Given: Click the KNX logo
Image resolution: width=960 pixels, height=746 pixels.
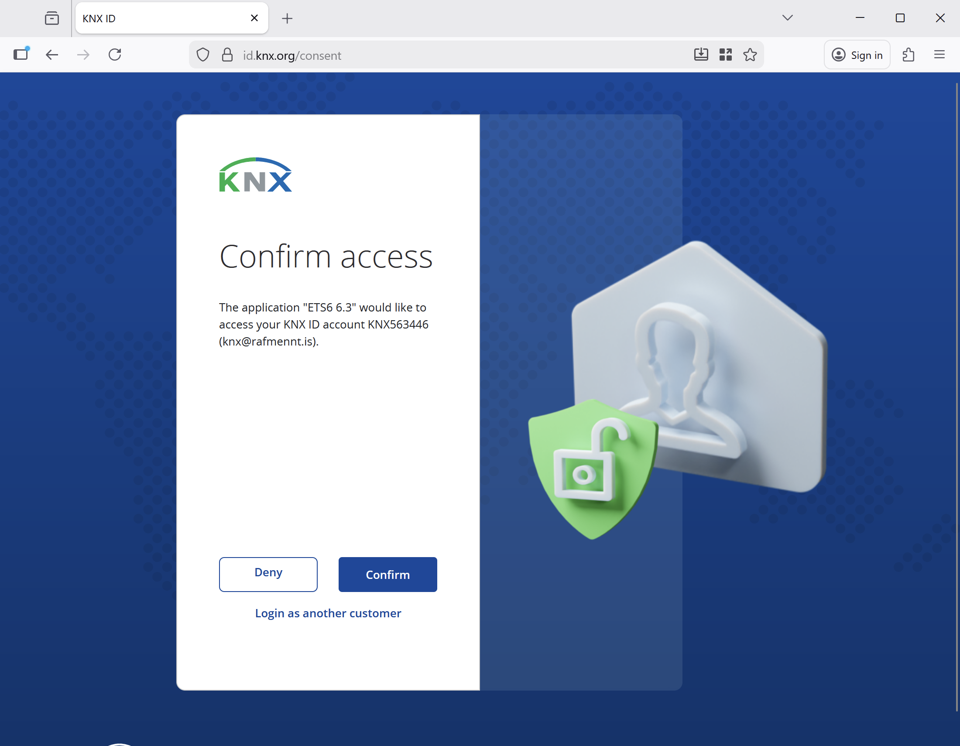Looking at the screenshot, I should [255, 175].
